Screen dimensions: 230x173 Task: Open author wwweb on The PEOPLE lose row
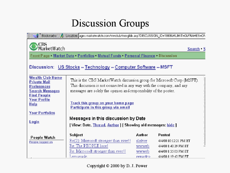click(143, 146)
